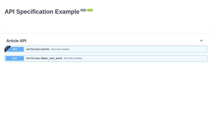Viewport: 212px width, 119px height.
Task: Click the word Example in page title
Action: click(x=67, y=12)
